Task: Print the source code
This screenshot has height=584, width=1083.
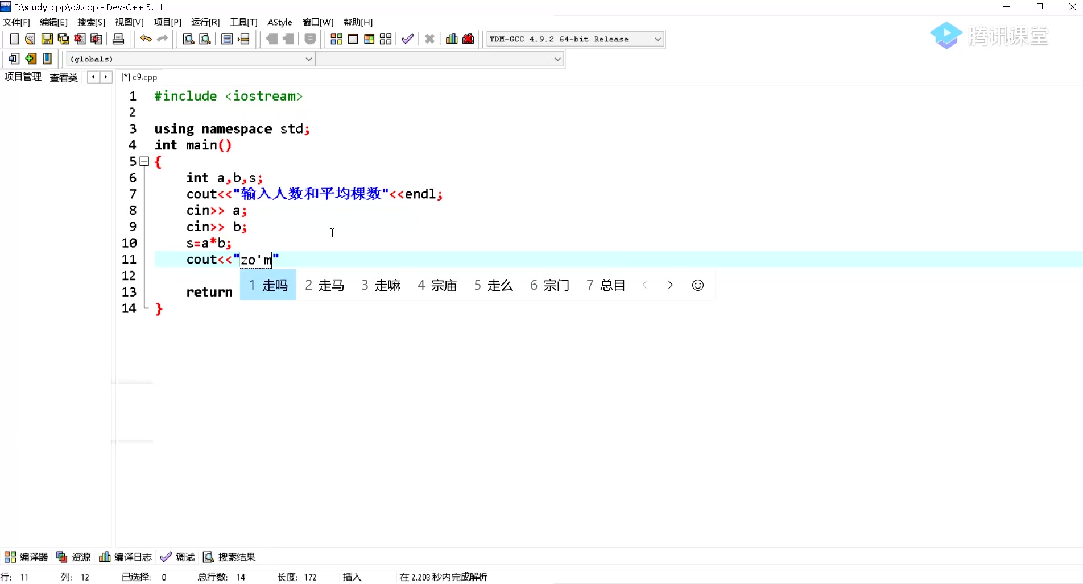Action: click(x=118, y=39)
